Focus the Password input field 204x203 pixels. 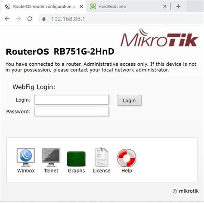(71, 111)
